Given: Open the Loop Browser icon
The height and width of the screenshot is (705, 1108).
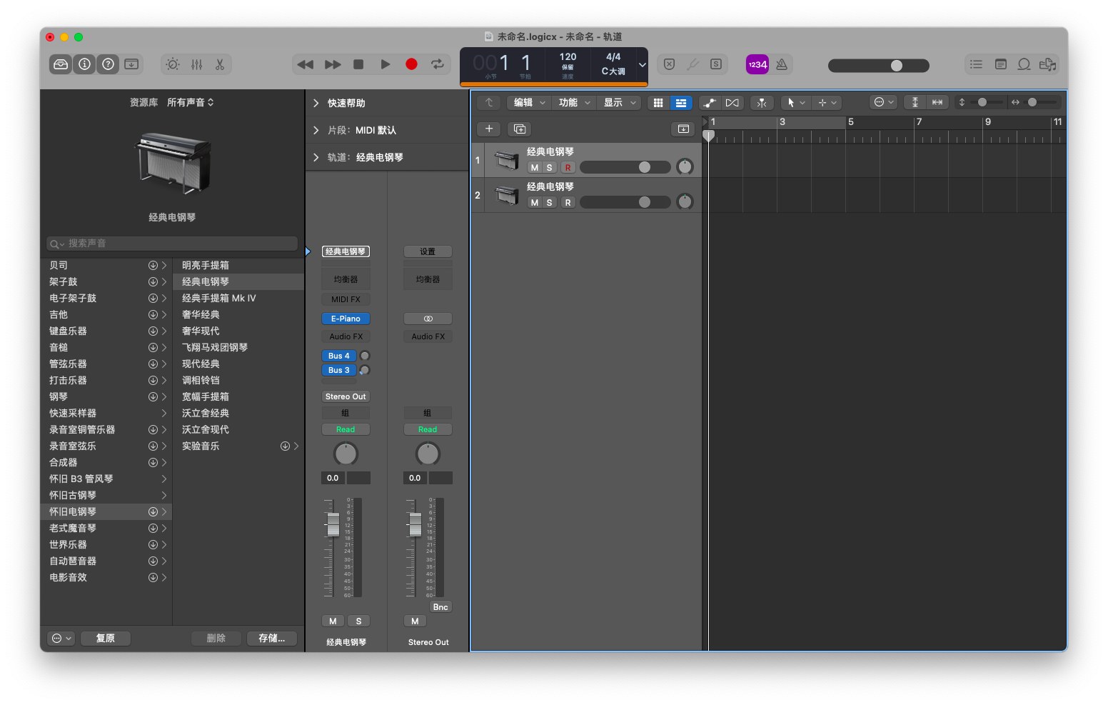Looking at the screenshot, I should (1024, 64).
